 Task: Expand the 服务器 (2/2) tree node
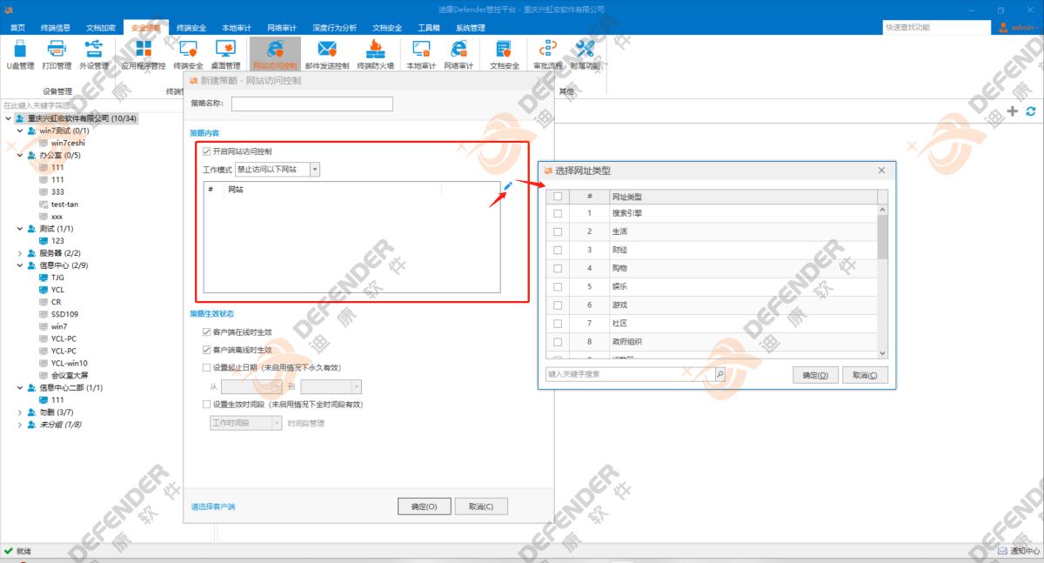[x=20, y=253]
